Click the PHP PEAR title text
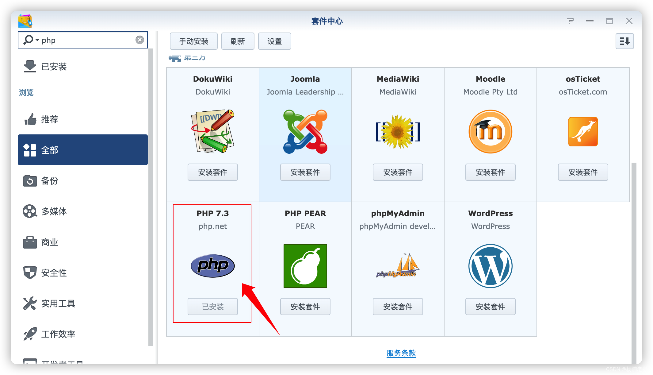This screenshot has width=653, height=375. pyautogui.click(x=305, y=213)
